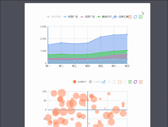This screenshot has height=127, width=168.
Task: Click the 周六 x-axis label
Action: pyautogui.click(x=114, y=66)
